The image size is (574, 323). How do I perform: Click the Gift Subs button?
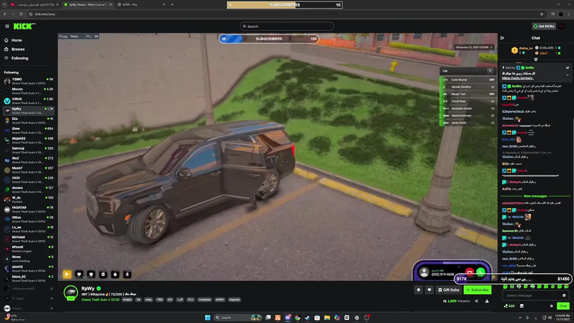tap(448, 290)
